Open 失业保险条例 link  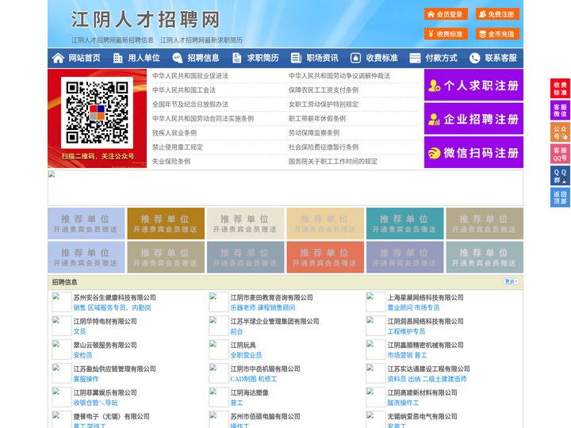click(171, 161)
